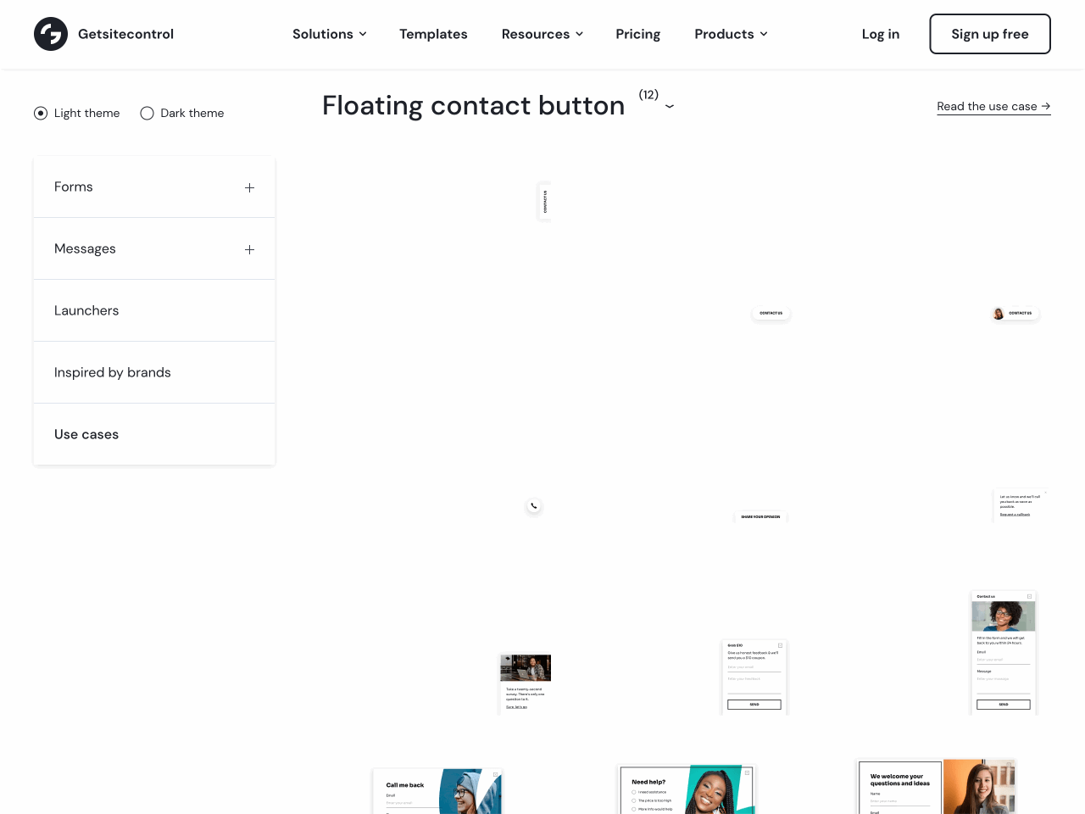
Task: Minimize the Contact us form widget
Action: 1028,595
